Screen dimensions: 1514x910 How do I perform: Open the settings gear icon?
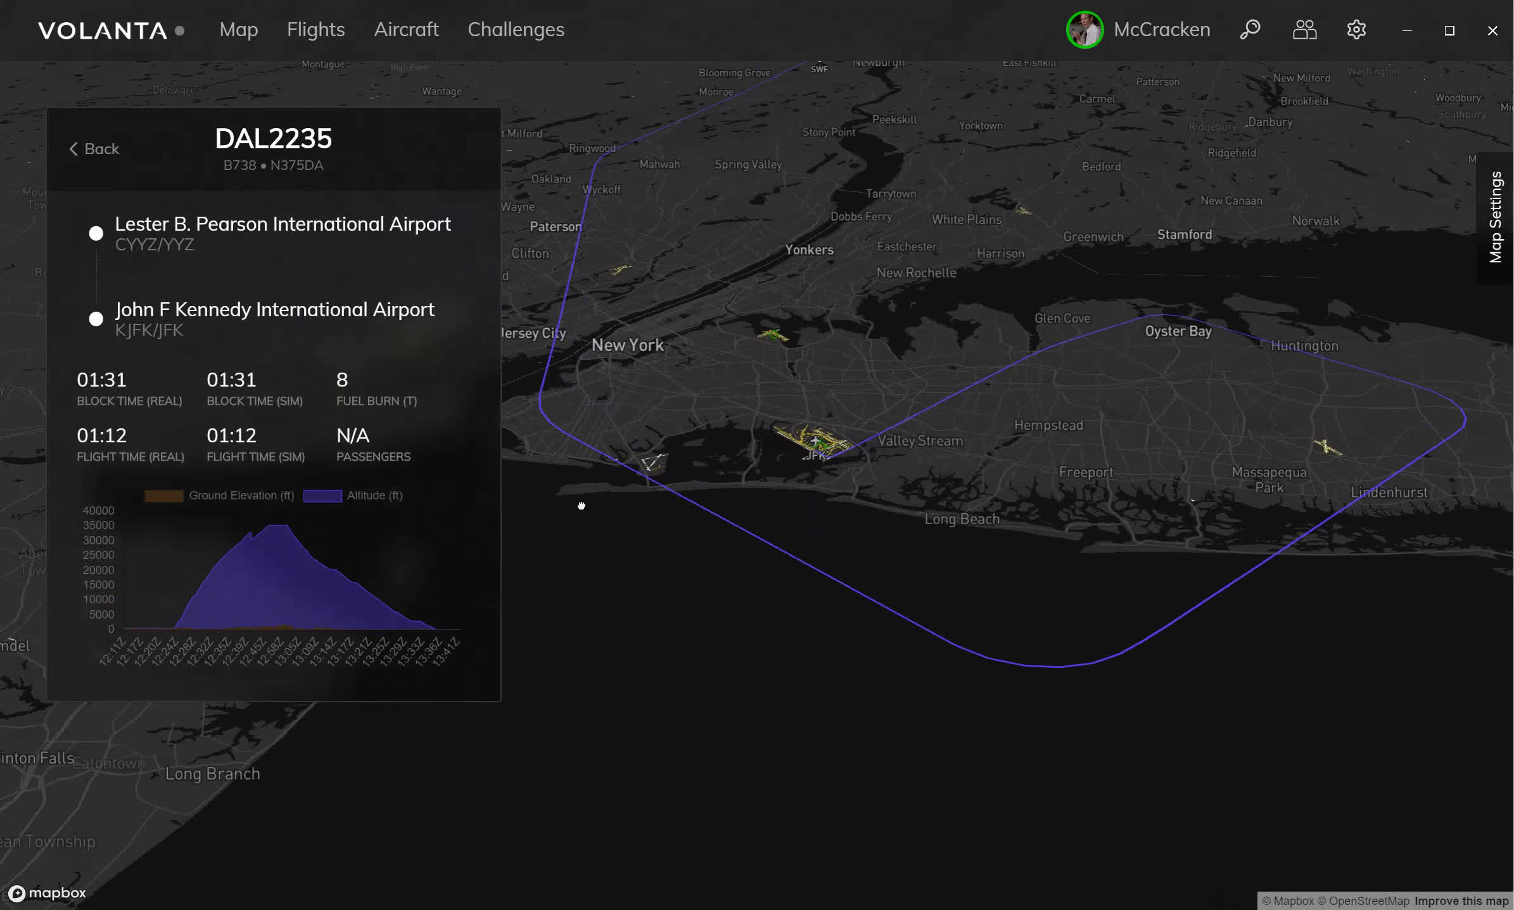click(1356, 30)
